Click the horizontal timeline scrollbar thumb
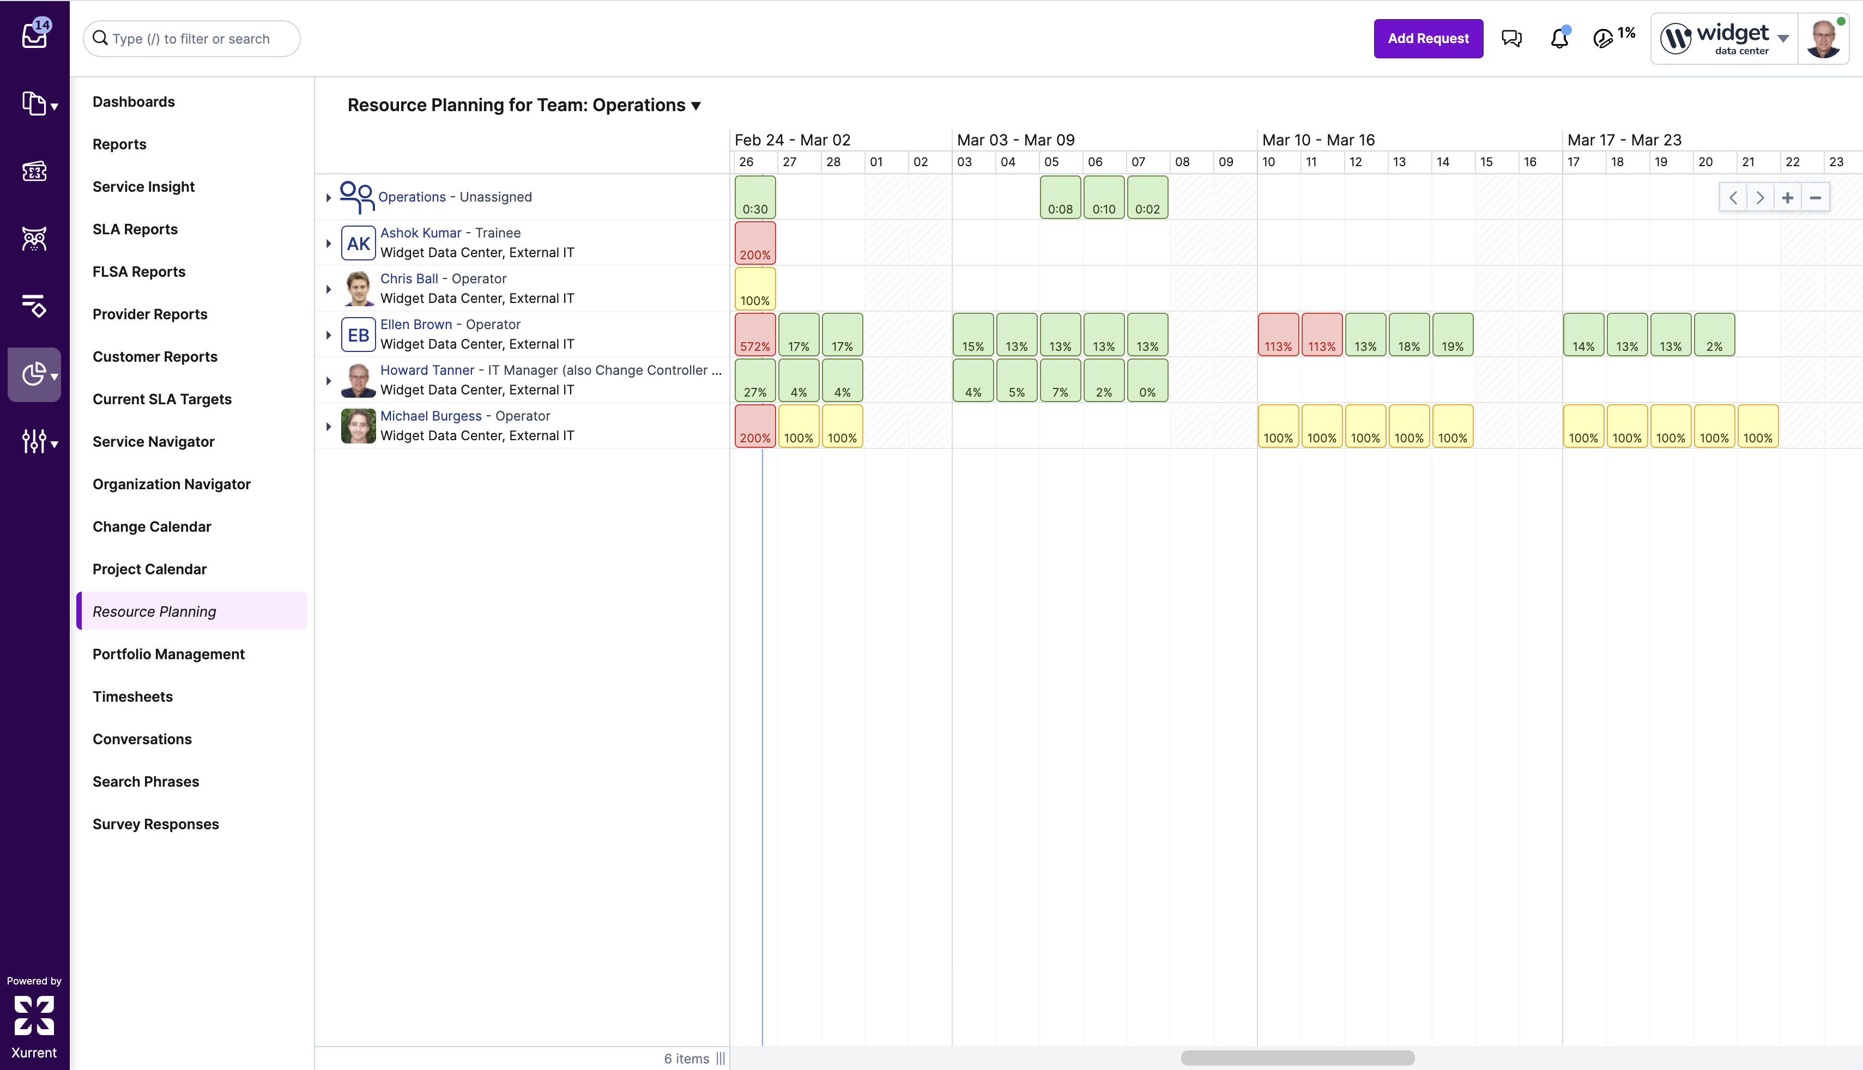 1297,1057
